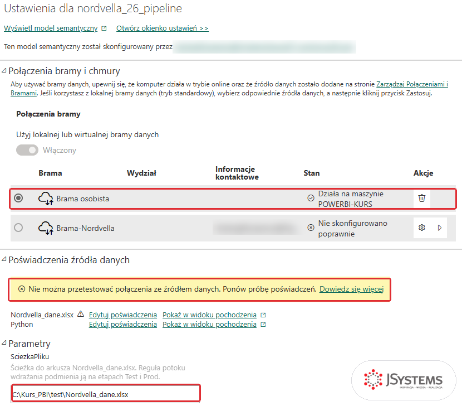Click the error icon in the yellow warning banner
The image size is (462, 406).
[x=22, y=289]
